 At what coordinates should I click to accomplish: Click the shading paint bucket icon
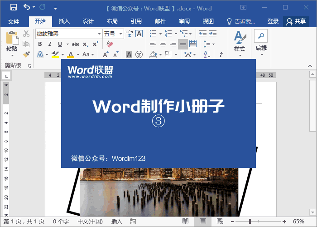click(x=153, y=54)
